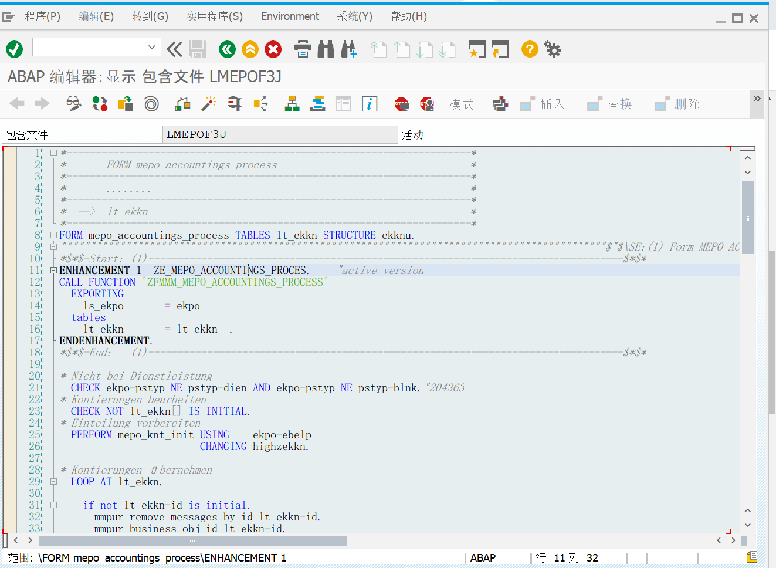Click the Display/Change glasses icon

coord(73,104)
